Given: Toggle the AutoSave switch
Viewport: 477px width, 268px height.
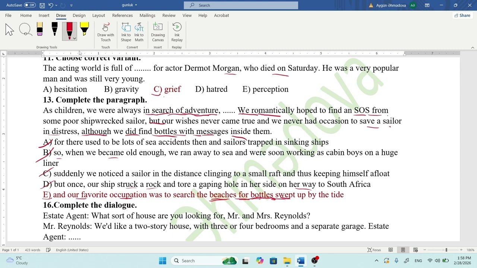Looking at the screenshot, I should tap(30, 5).
